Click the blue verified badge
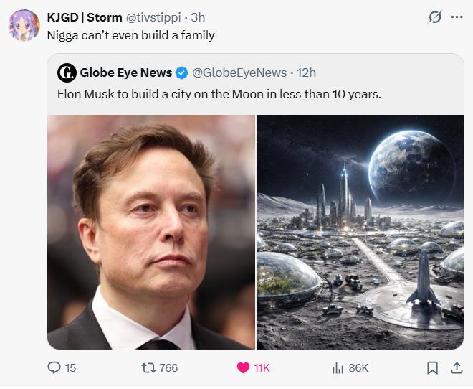This screenshot has width=473, height=389. pyautogui.click(x=182, y=72)
